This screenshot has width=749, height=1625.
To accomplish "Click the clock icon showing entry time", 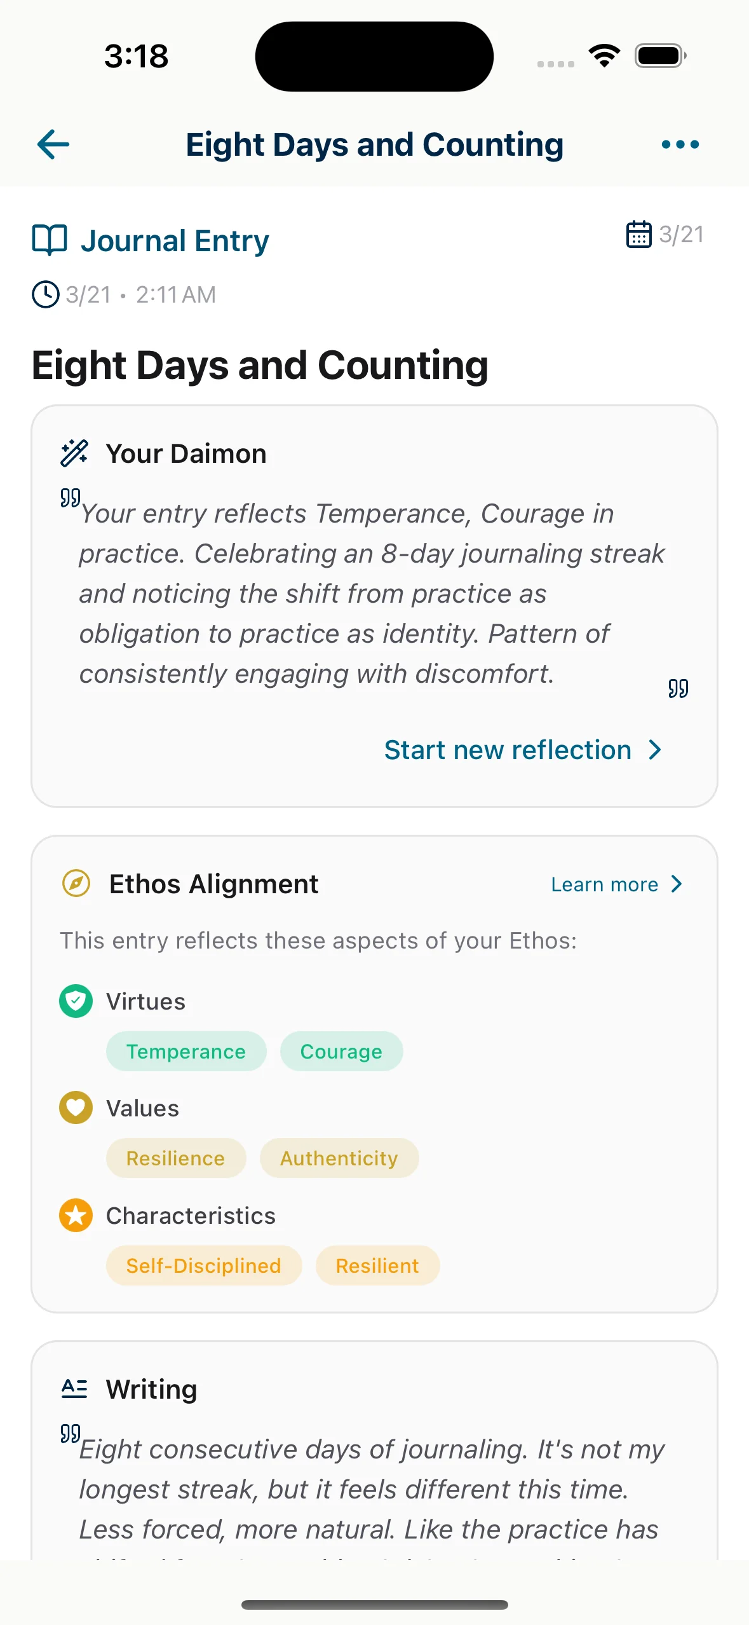I will pos(44,294).
